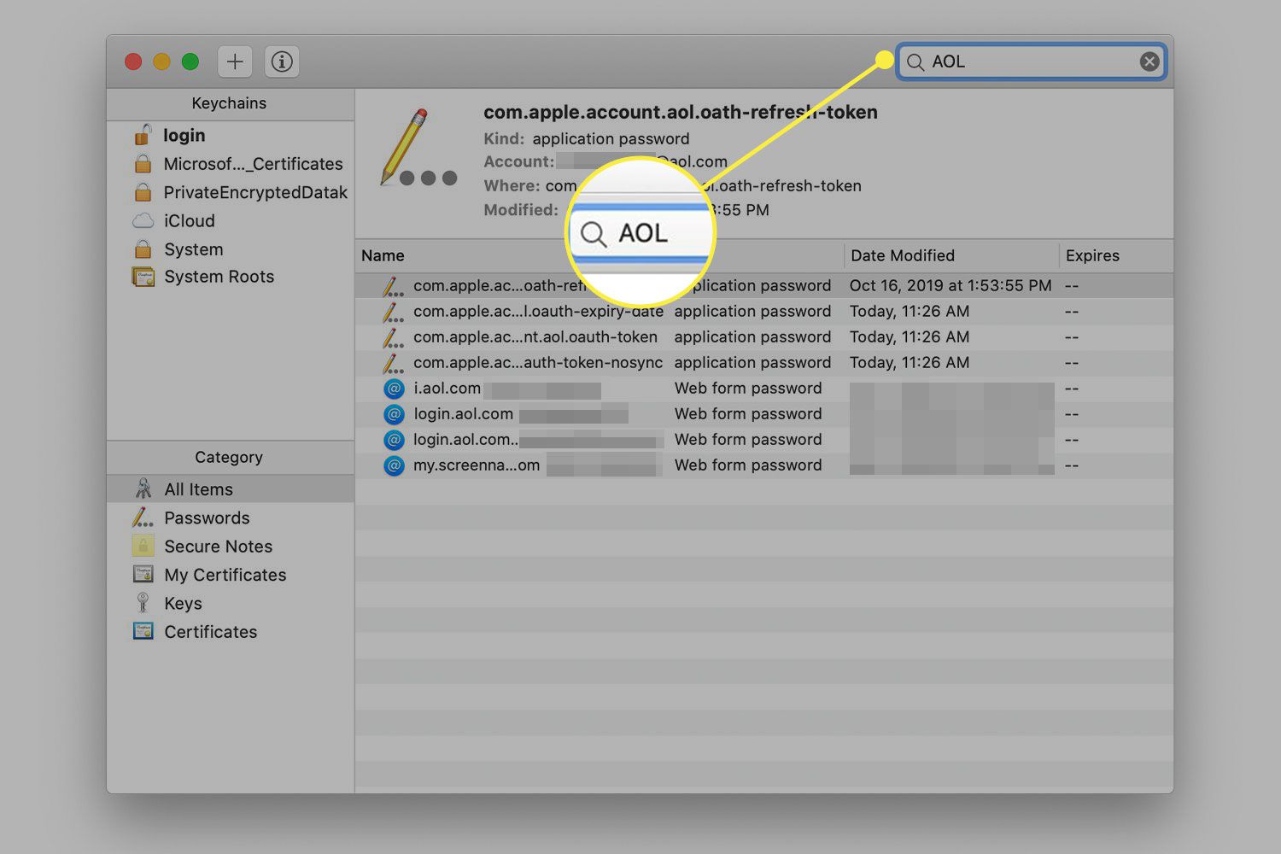Click the lock icon next to System
The image size is (1281, 854).
(x=143, y=249)
